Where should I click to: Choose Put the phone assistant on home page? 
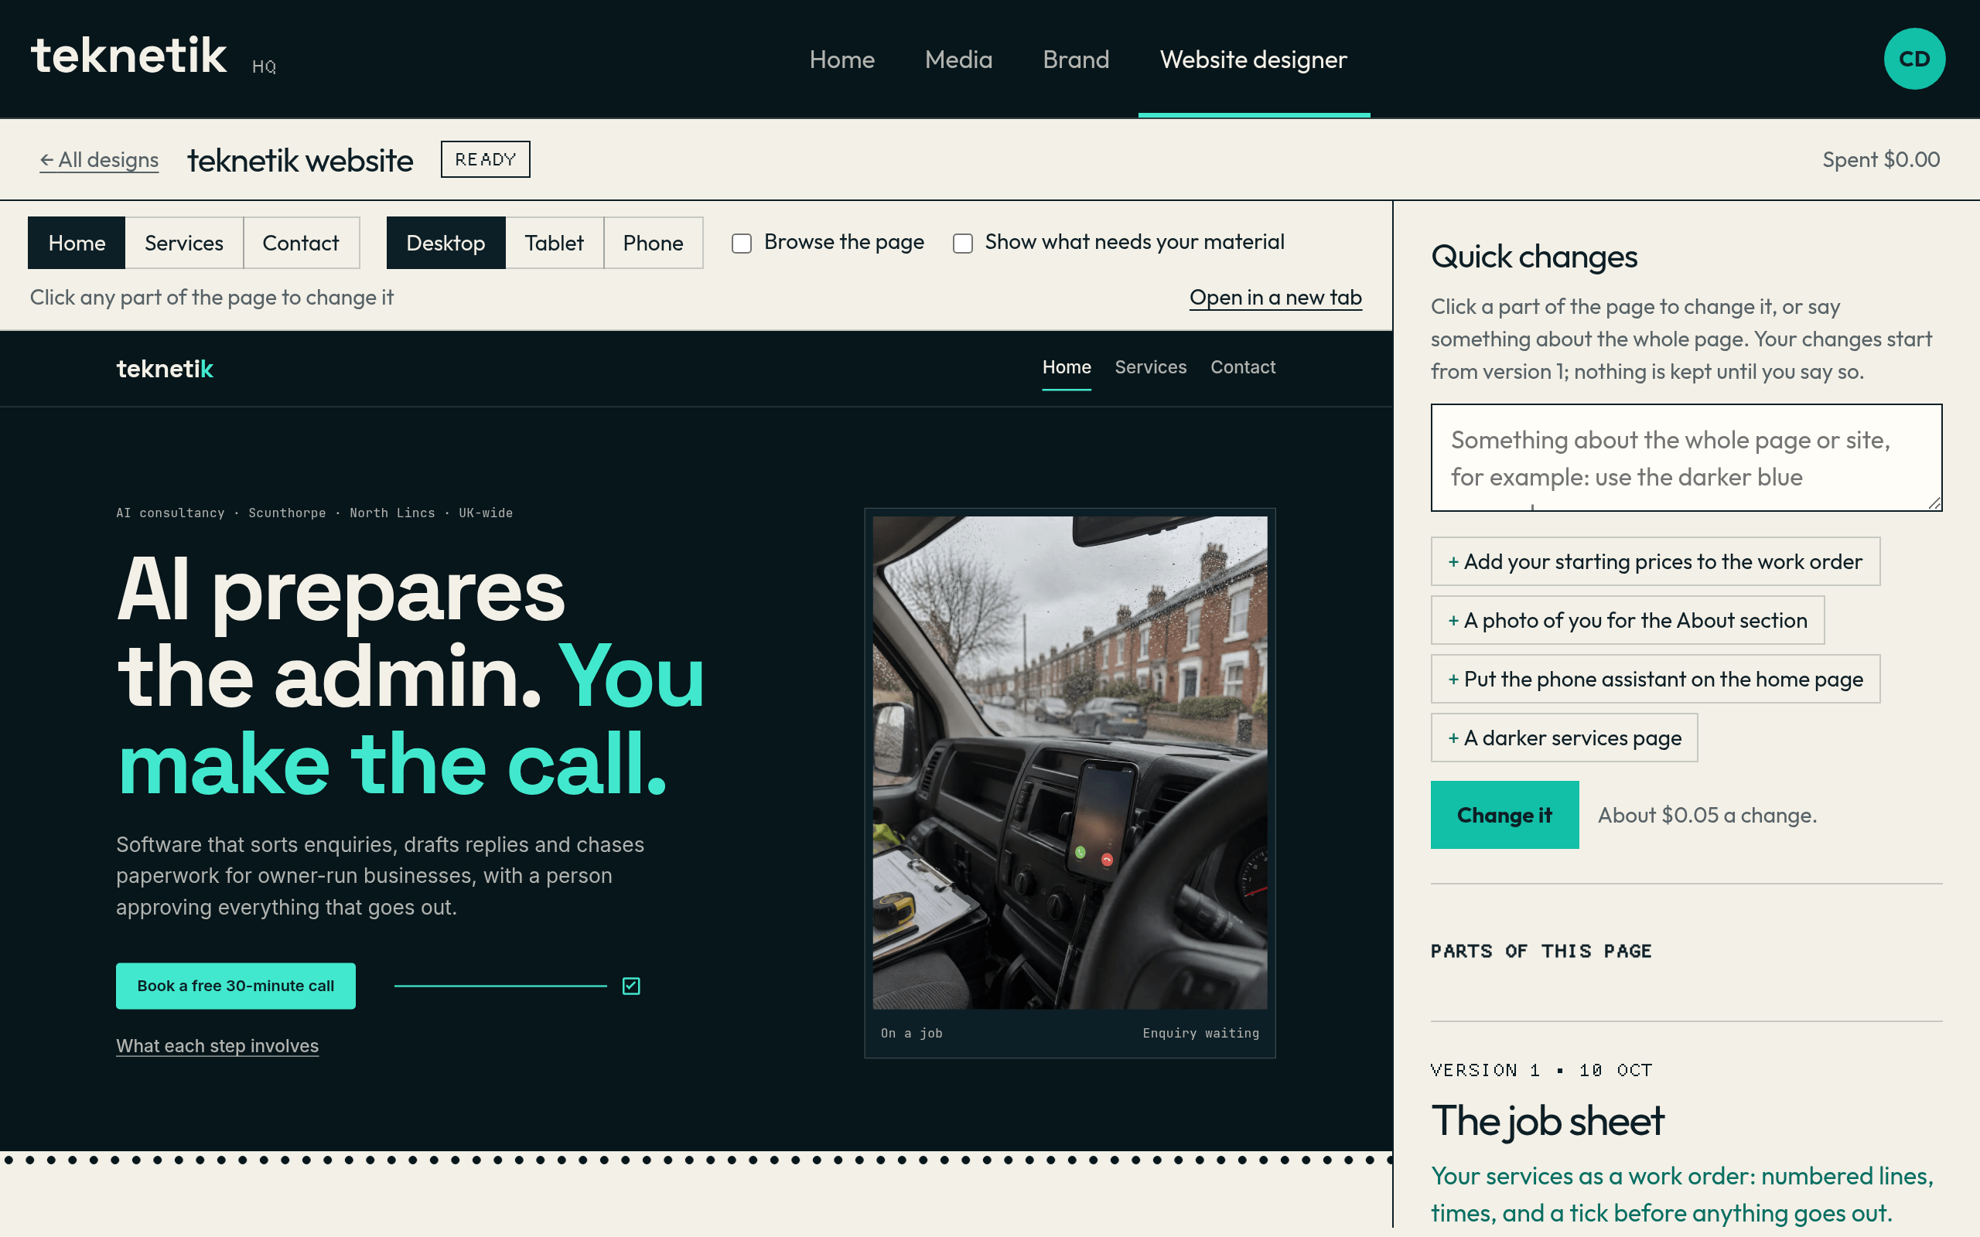pyautogui.click(x=1655, y=679)
